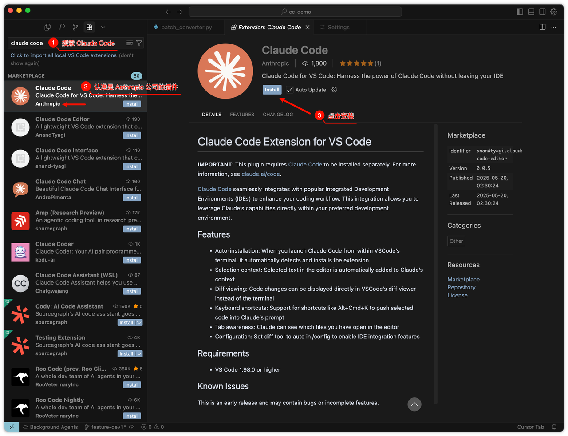
Task: Click the filter extensions funnel icon
Action: coord(139,43)
